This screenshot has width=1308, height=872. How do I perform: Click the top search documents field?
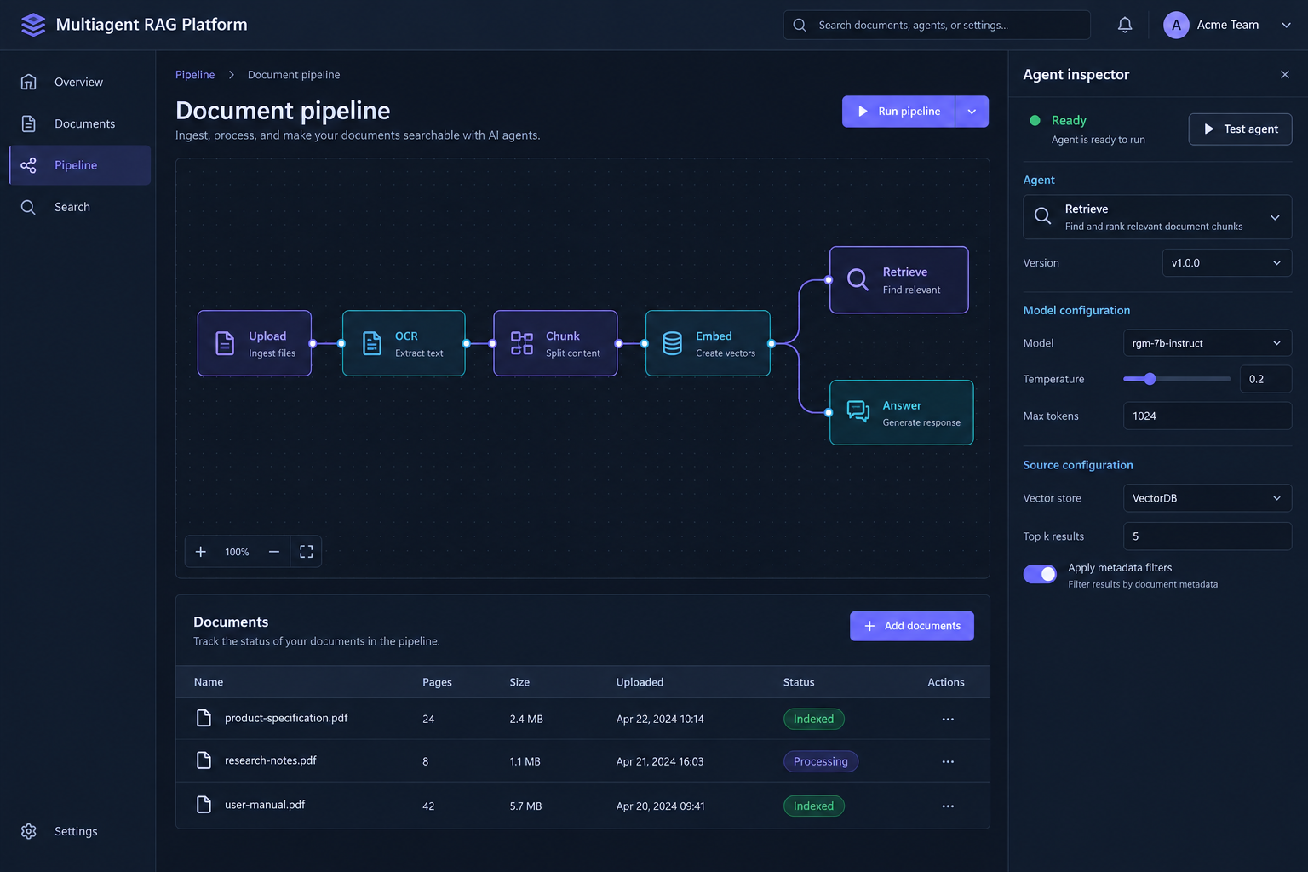click(937, 25)
